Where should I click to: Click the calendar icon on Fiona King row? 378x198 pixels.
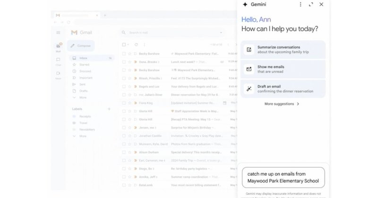tap(224, 103)
